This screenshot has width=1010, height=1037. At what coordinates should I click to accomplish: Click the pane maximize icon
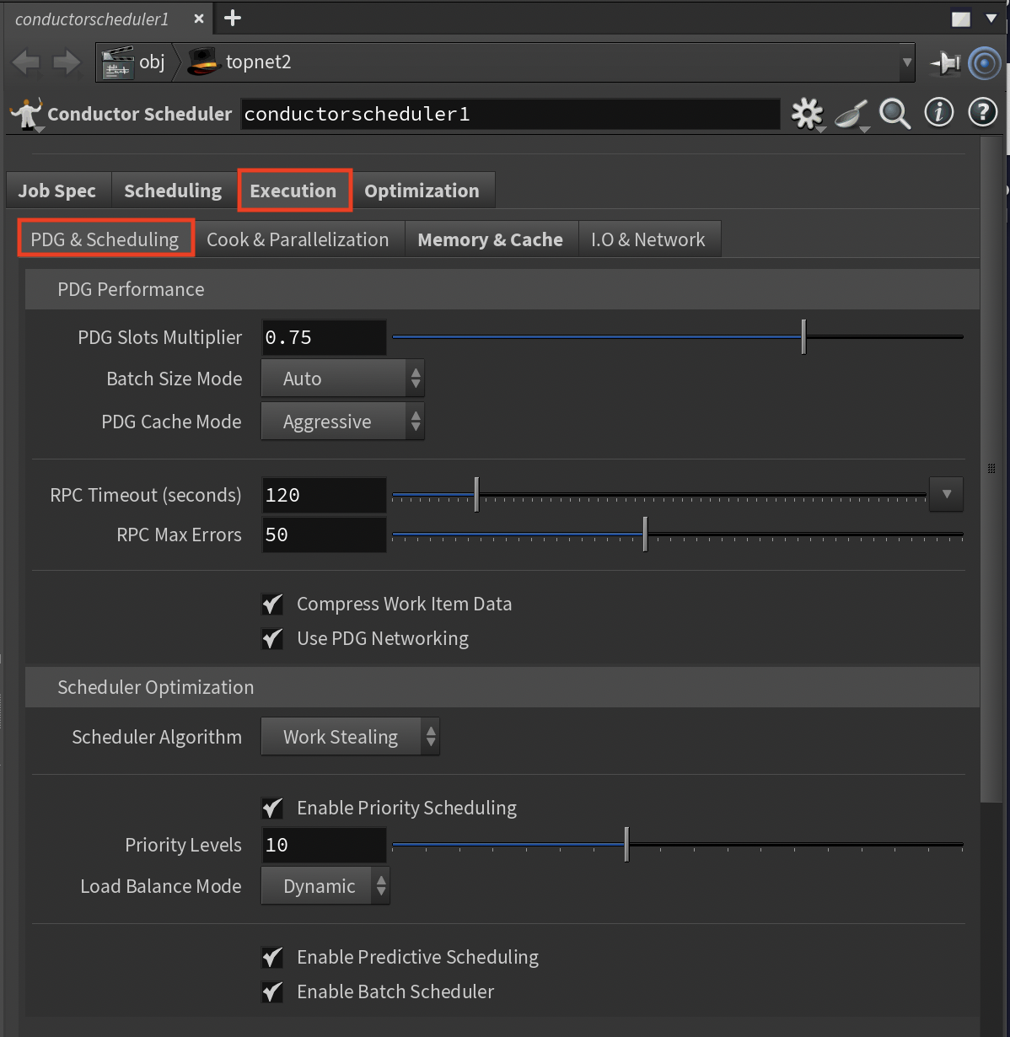click(x=961, y=19)
